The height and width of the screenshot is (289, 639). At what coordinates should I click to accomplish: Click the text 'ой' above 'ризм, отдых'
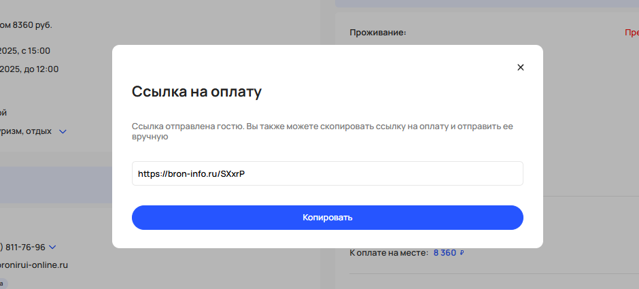point(3,113)
